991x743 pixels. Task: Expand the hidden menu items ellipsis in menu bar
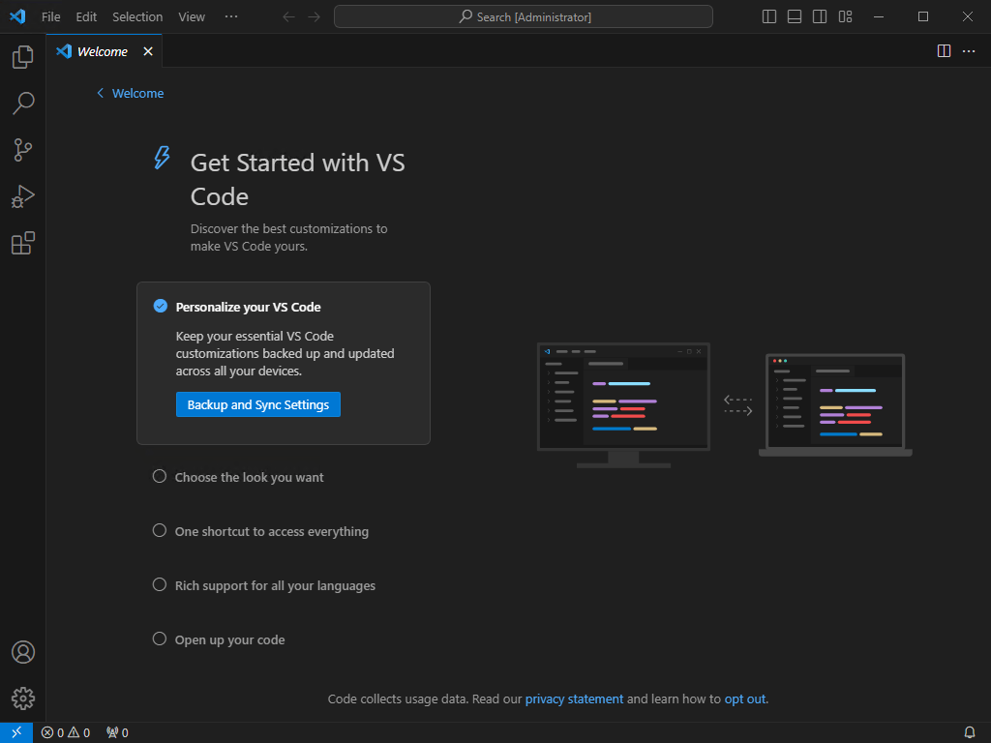(x=231, y=16)
